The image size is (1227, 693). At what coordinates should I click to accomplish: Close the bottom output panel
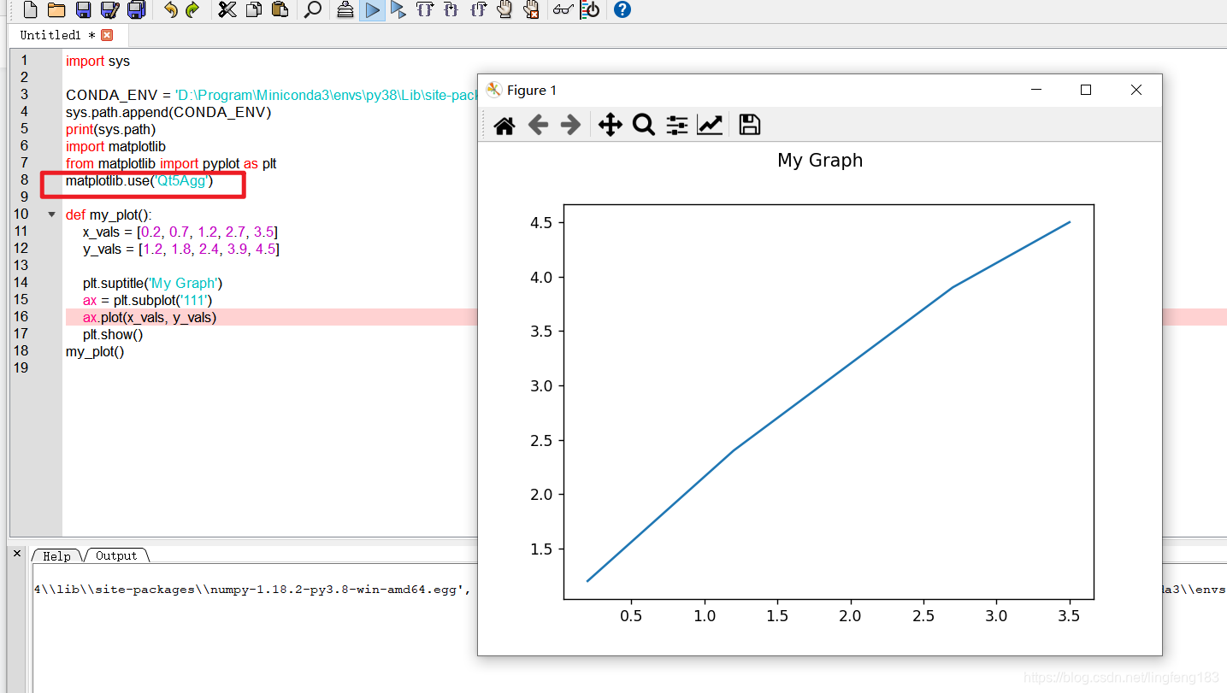tap(17, 554)
